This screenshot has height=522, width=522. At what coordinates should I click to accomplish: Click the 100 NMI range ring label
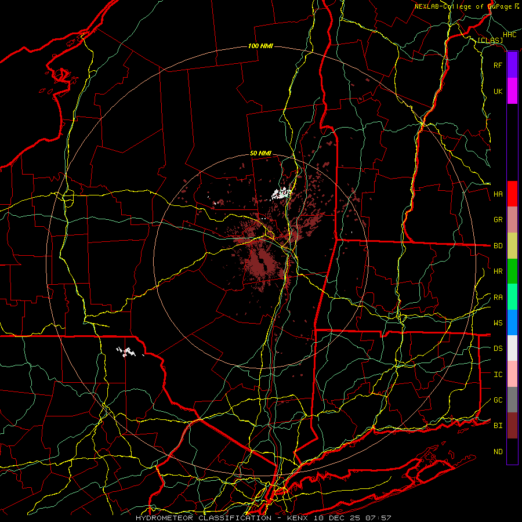260,46
